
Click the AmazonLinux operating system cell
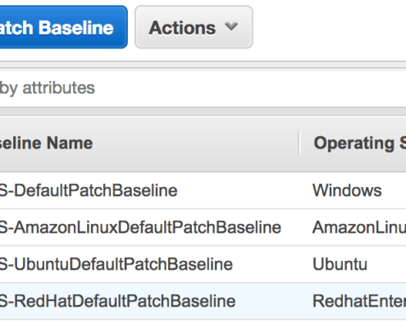(x=359, y=227)
